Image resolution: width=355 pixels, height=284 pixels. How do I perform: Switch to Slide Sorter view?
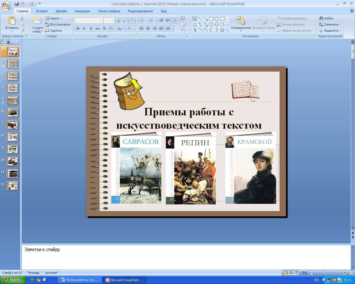point(291,273)
